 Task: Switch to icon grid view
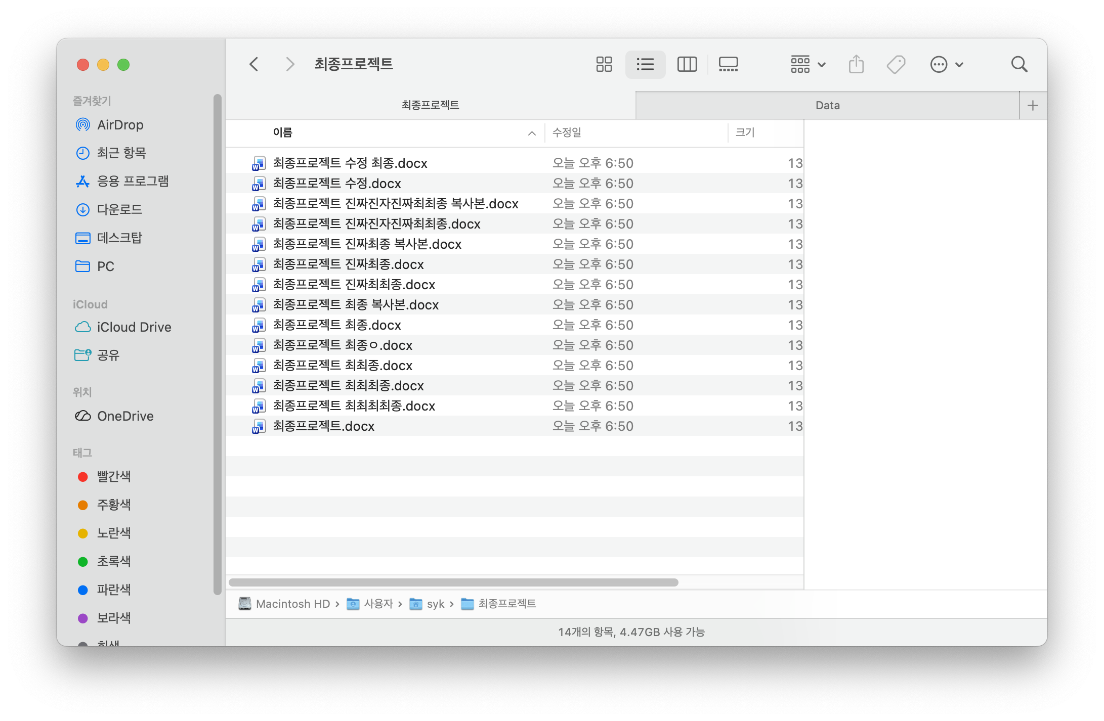(604, 64)
